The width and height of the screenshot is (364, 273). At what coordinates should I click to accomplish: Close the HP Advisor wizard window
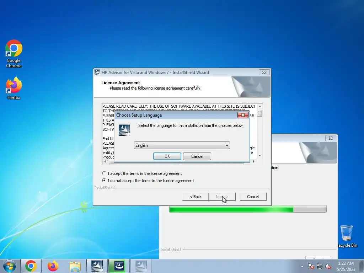coord(264,72)
